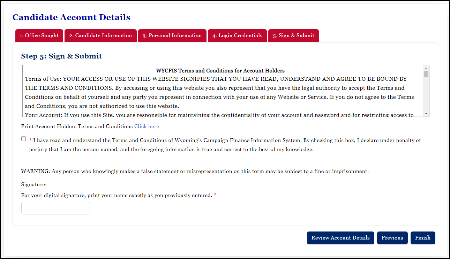Click the Sign & Submit tab
450x259 pixels.
click(293, 36)
